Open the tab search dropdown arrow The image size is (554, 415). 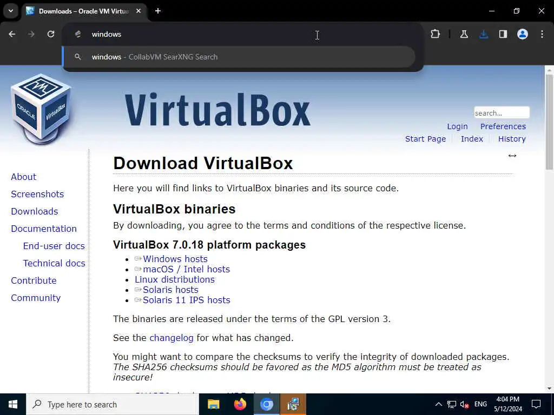pos(11,11)
